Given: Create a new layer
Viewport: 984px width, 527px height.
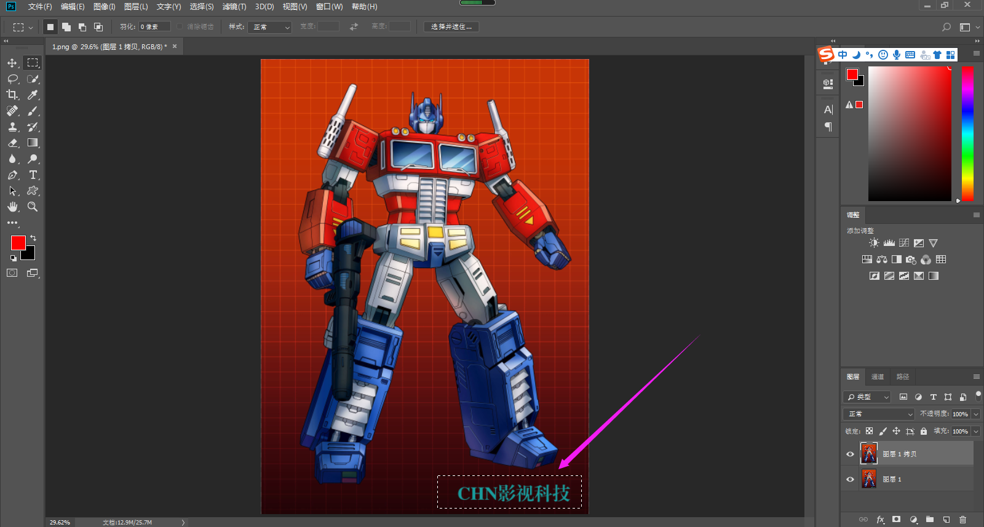Looking at the screenshot, I should click(946, 520).
